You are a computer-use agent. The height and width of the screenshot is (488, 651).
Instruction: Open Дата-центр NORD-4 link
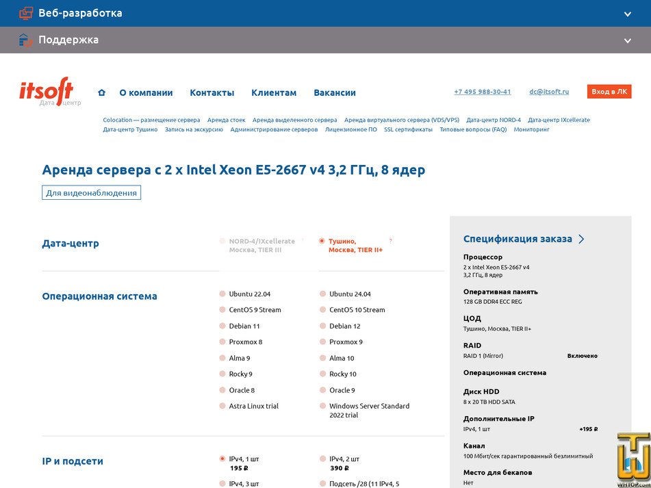pos(494,120)
